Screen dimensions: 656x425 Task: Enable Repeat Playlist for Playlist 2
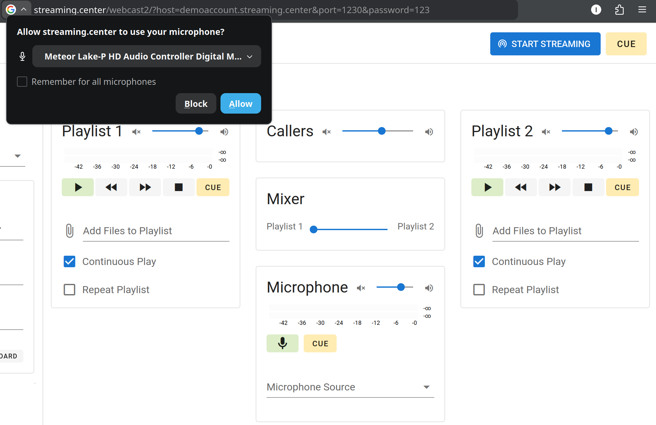(x=479, y=290)
